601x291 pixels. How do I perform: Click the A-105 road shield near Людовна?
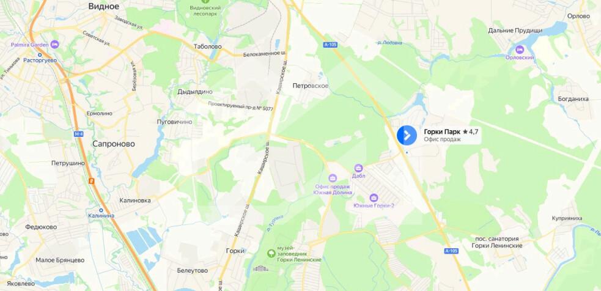pyautogui.click(x=330, y=45)
